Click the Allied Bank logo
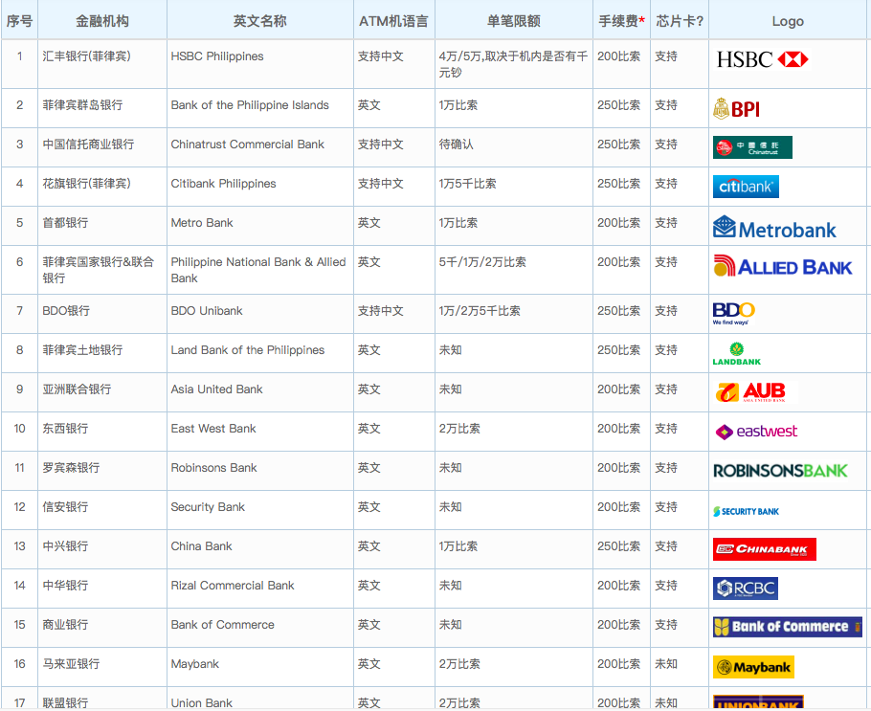871x711 pixels. (782, 267)
